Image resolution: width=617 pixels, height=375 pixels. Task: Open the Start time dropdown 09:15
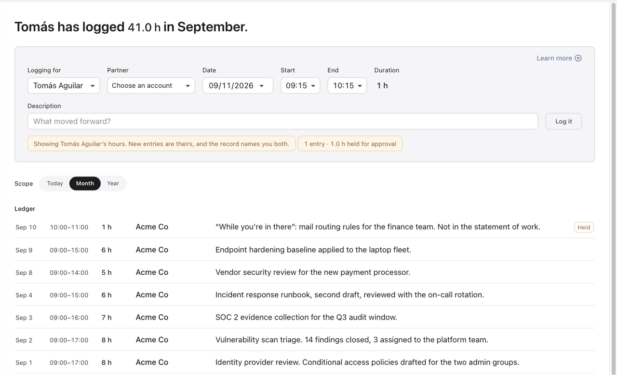coord(300,85)
